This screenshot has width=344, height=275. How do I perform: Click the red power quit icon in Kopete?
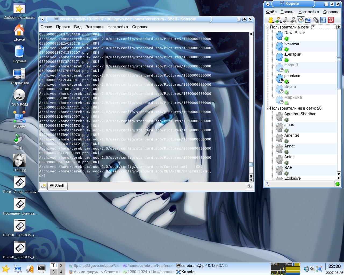(x=331, y=20)
